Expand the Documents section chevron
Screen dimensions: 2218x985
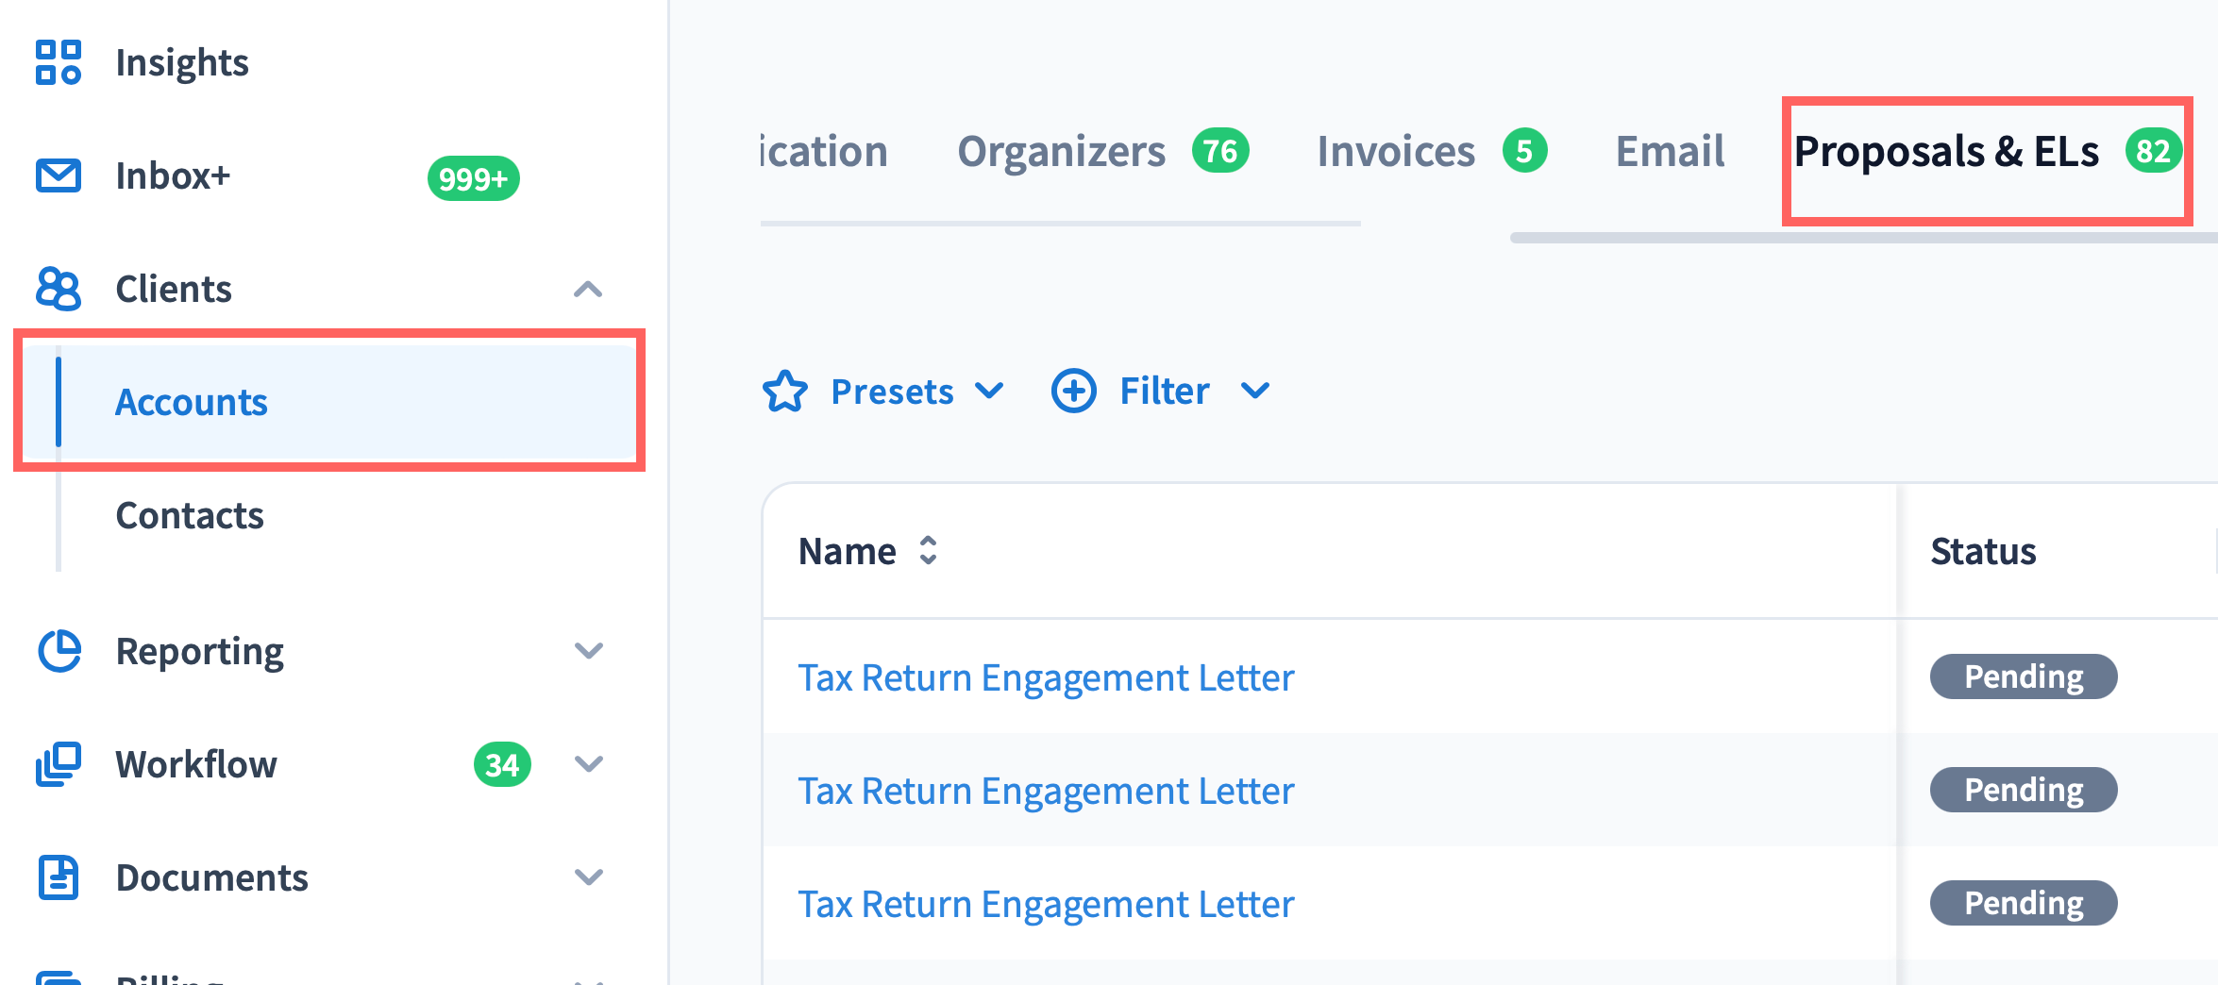(x=588, y=877)
